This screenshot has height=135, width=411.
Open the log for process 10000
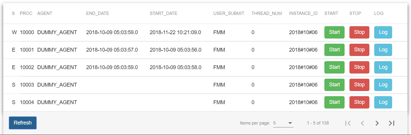(x=383, y=32)
